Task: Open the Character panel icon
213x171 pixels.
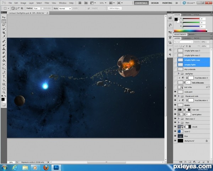Action: [x=170, y=50]
